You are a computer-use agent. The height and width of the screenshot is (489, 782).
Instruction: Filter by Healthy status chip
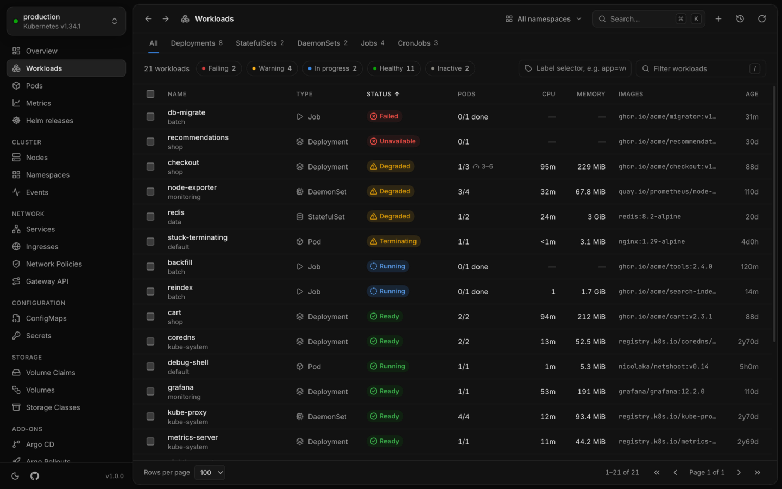(x=394, y=68)
